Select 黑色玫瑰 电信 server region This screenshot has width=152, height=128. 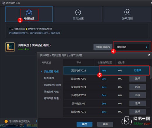tap(51, 92)
